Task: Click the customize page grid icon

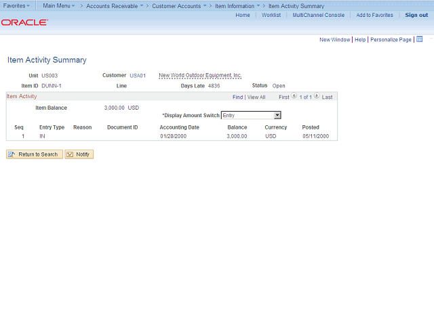Action: tap(420, 39)
